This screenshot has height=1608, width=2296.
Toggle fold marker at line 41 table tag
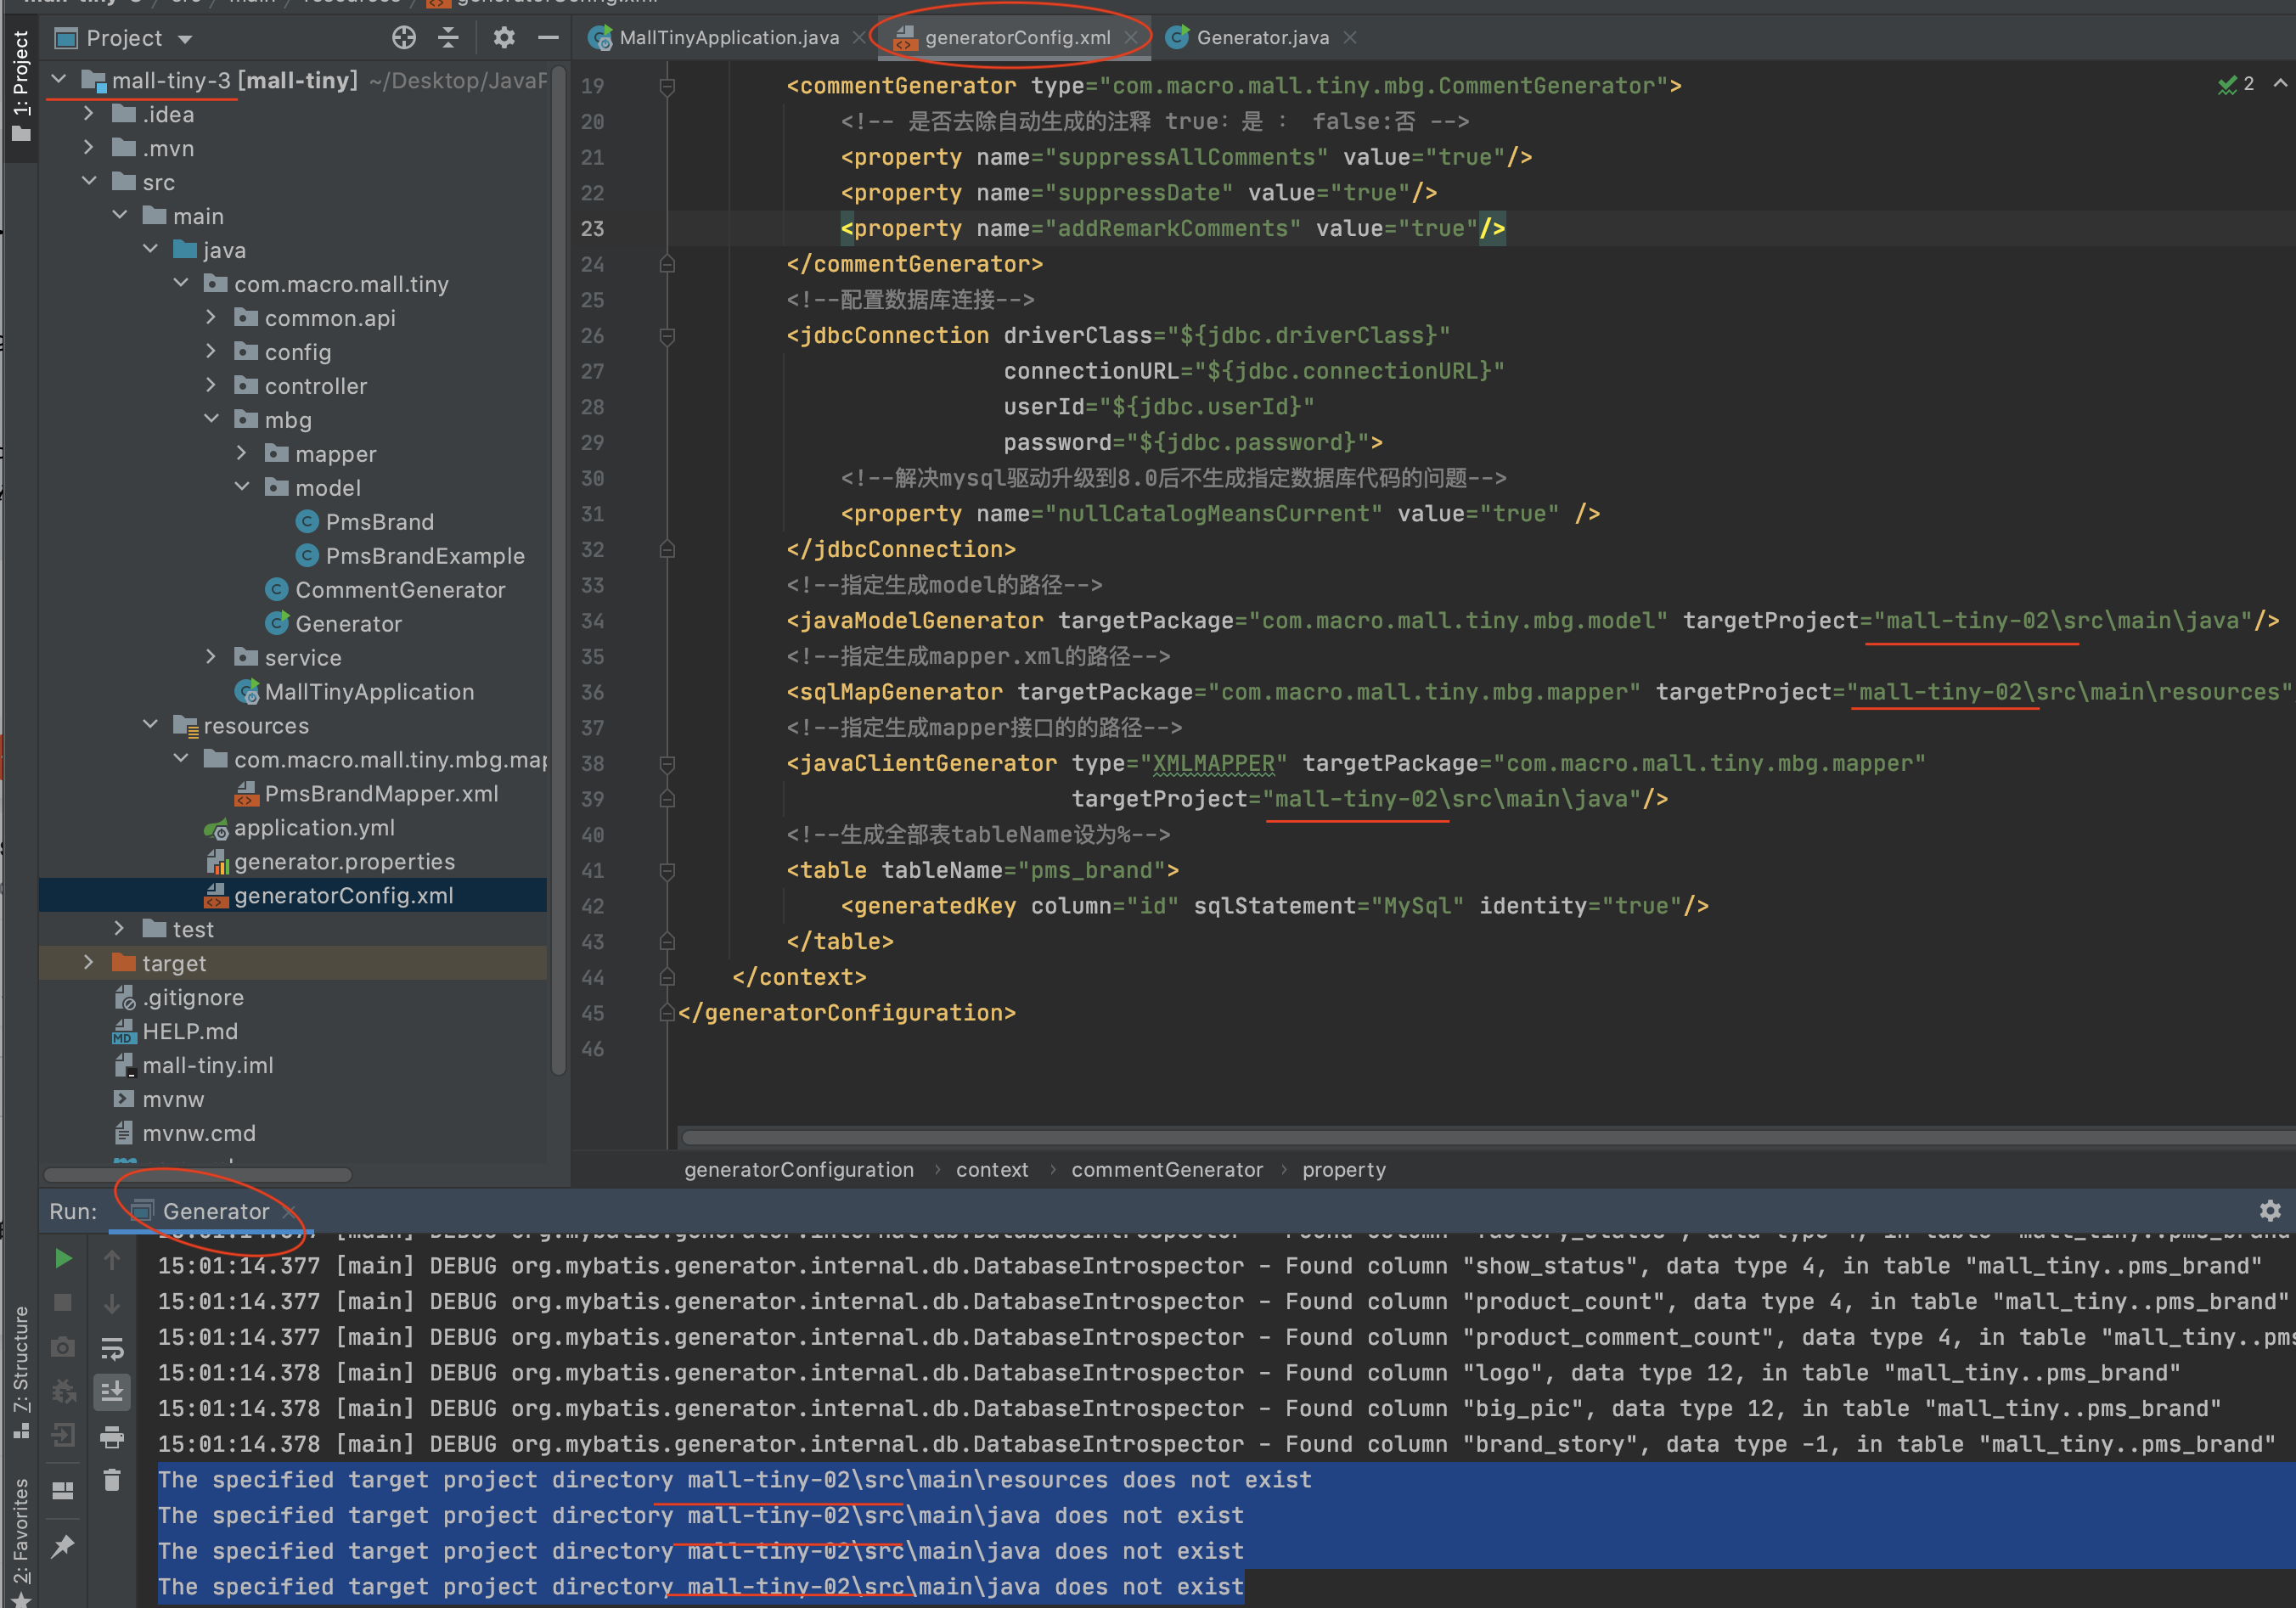[667, 871]
